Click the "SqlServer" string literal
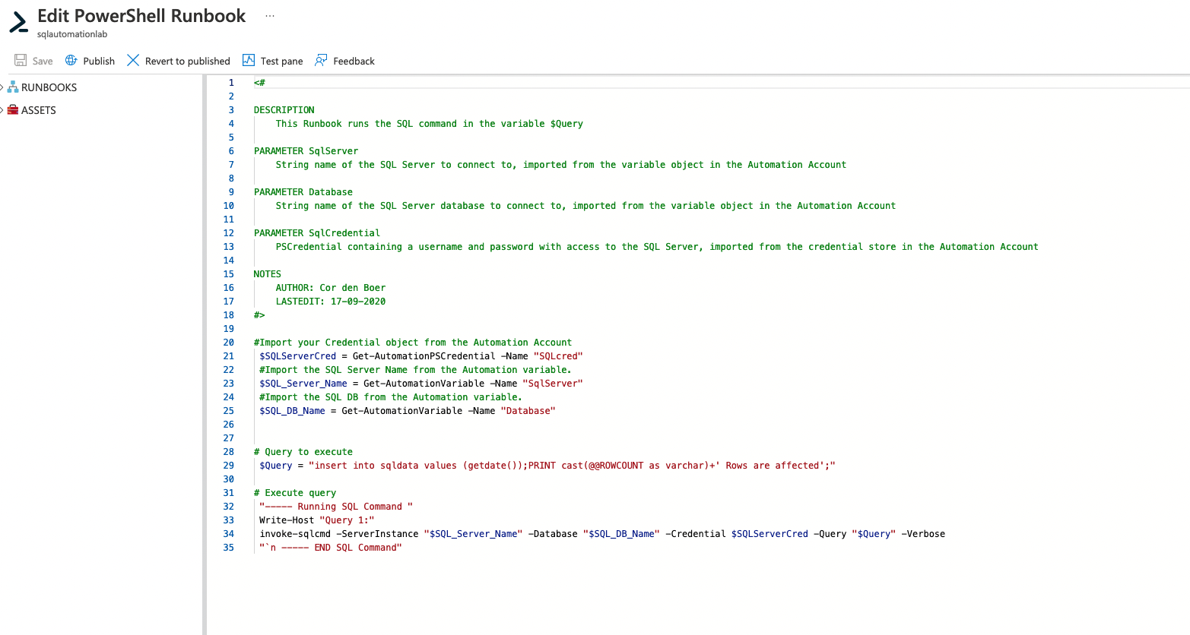Viewport: 1190px width, 635px height. pyautogui.click(x=553, y=384)
